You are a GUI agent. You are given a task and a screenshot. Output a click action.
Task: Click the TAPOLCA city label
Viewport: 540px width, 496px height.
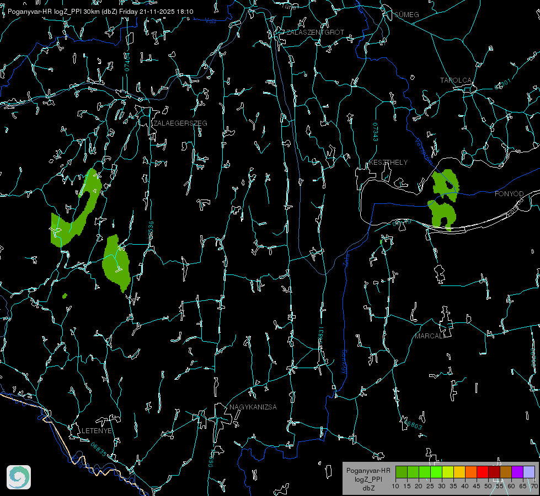pyautogui.click(x=456, y=80)
